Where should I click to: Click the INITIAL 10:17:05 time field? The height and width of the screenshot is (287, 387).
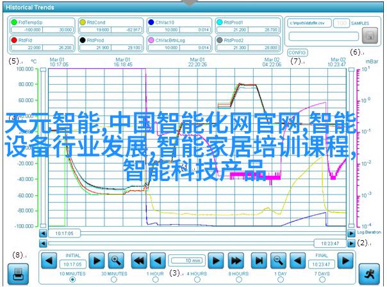72,265
